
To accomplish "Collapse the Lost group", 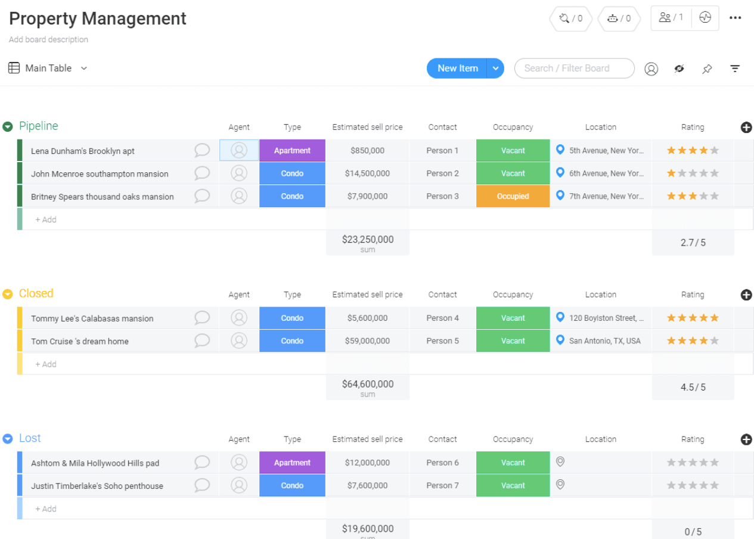I will (8, 439).
